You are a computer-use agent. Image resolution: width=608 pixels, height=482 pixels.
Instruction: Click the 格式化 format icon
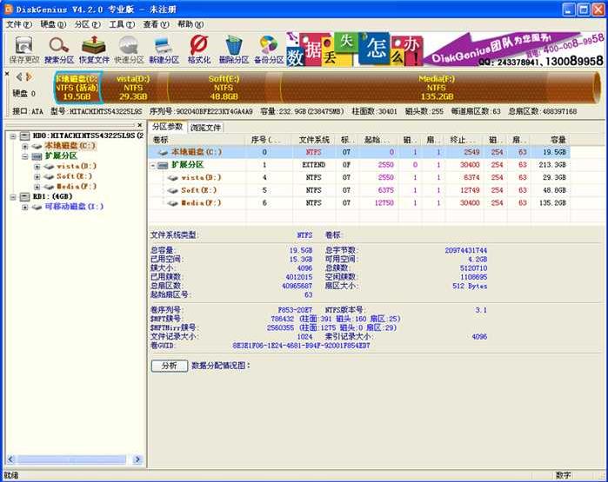(x=198, y=49)
